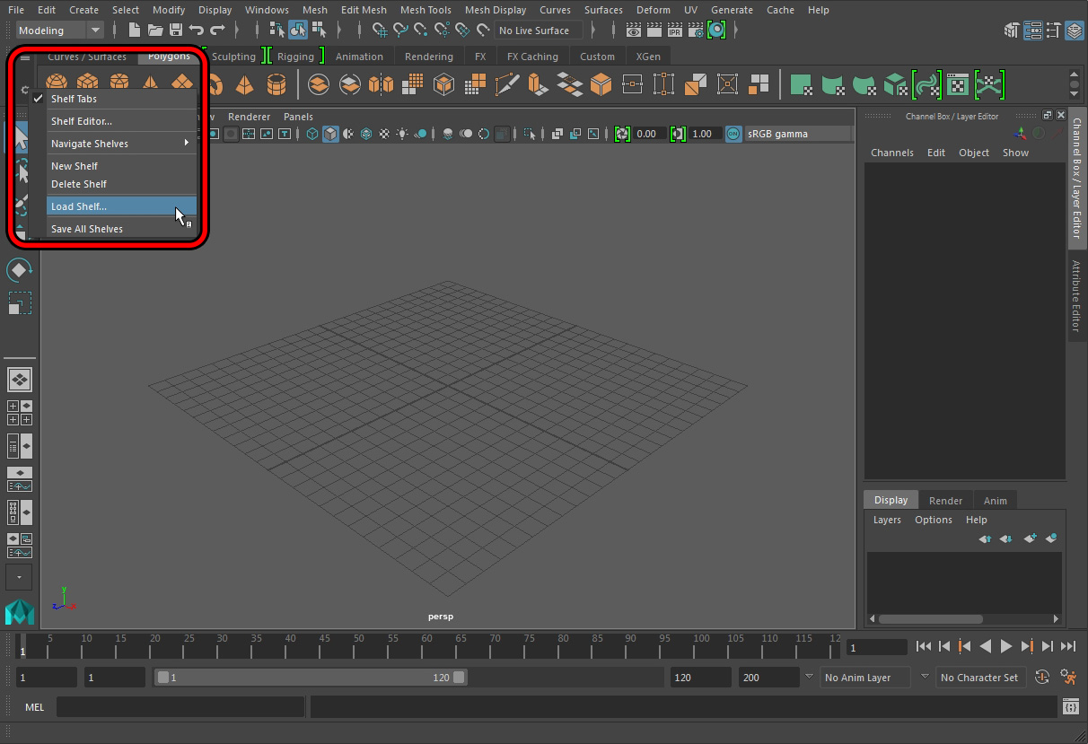Click the IPR render icon
This screenshot has height=744, width=1088.
point(674,31)
